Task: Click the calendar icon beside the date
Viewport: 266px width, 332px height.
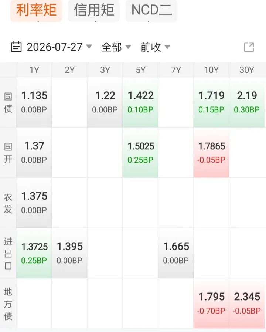Action: point(16,47)
